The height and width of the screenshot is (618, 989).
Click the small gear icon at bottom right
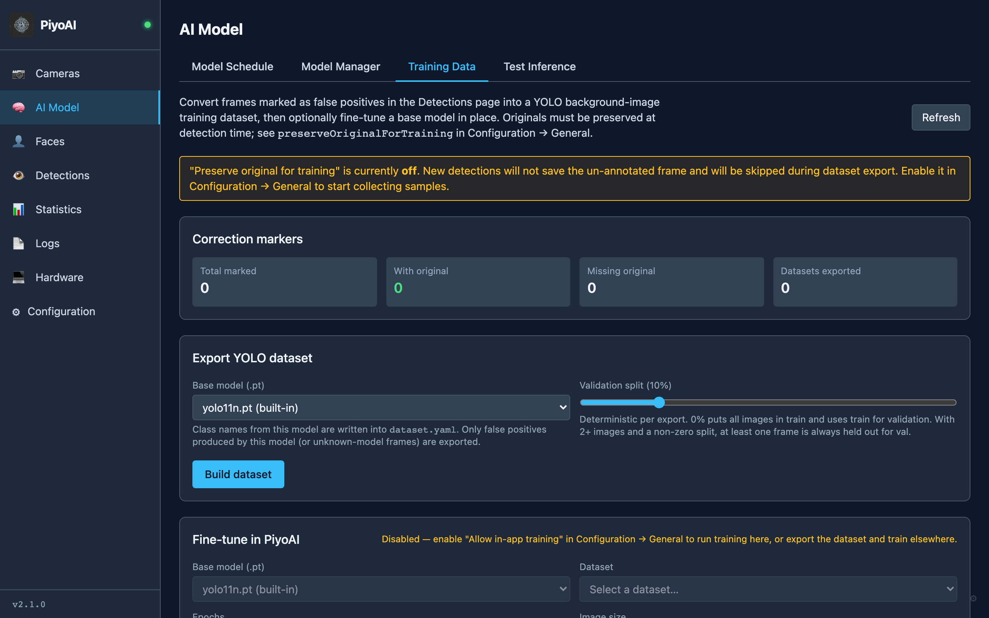973,598
